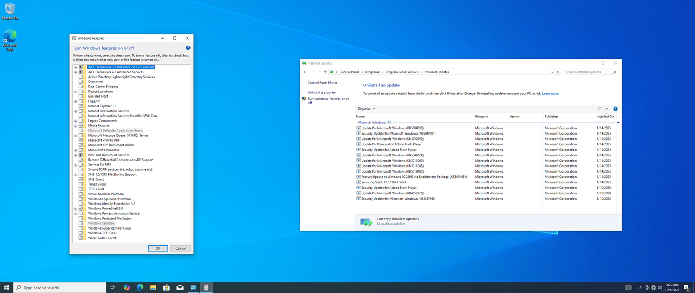Click Turn Windows features on or off link
The width and height of the screenshot is (695, 293).
pyautogui.click(x=328, y=100)
